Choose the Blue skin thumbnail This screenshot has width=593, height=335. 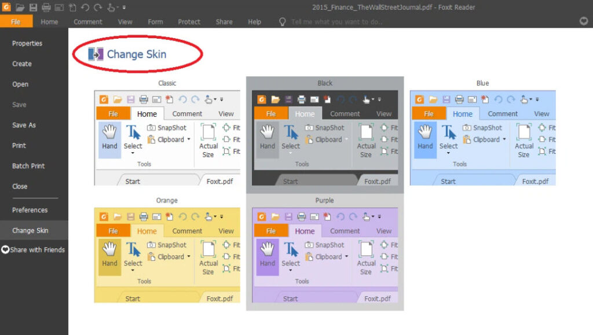pyautogui.click(x=482, y=138)
